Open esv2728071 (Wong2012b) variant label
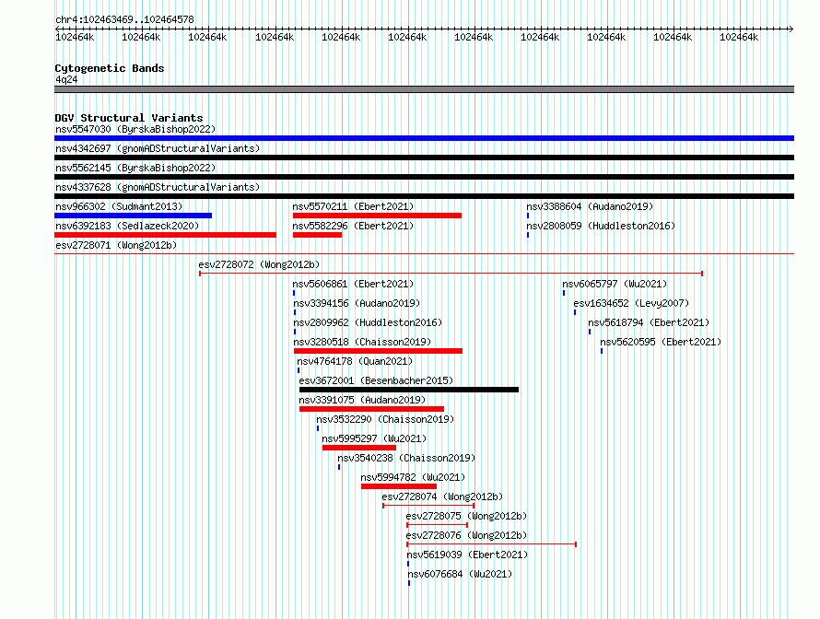820x619 pixels. tap(116, 245)
